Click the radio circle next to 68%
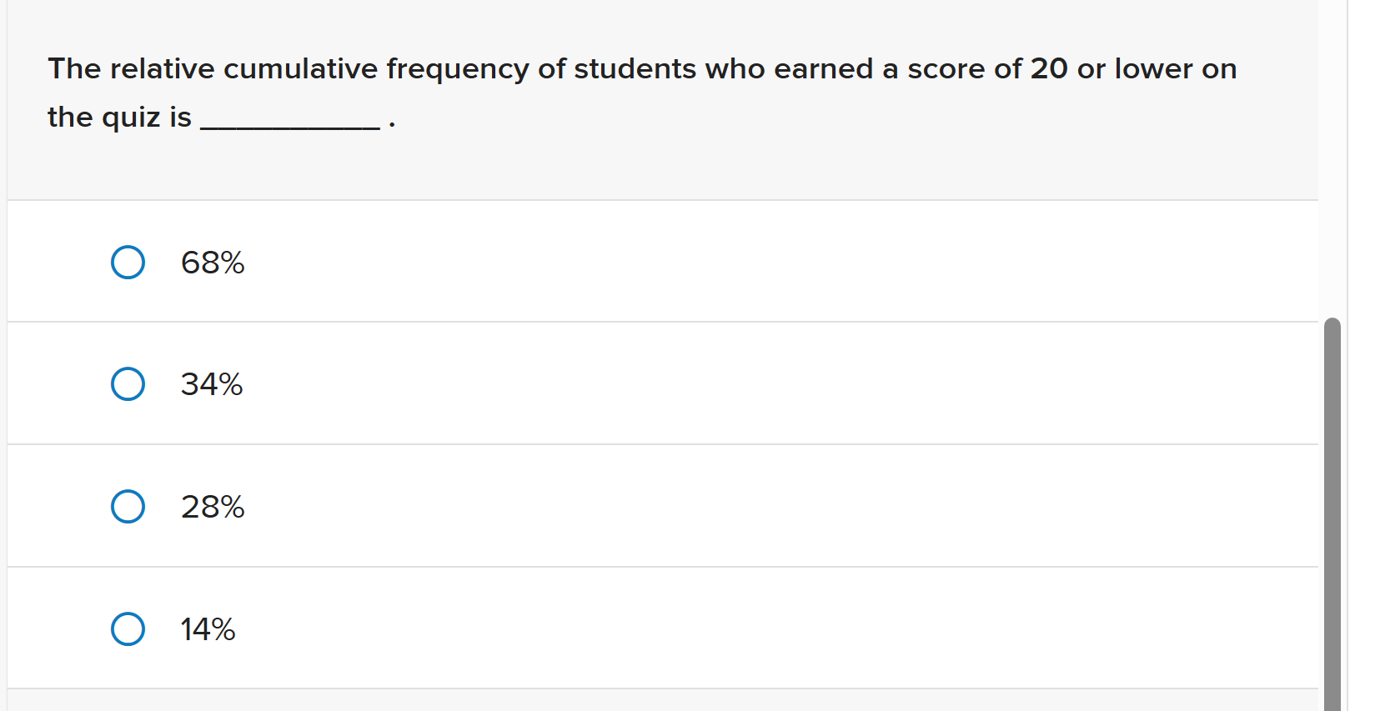Screen dimensions: 1380x711 click(128, 262)
